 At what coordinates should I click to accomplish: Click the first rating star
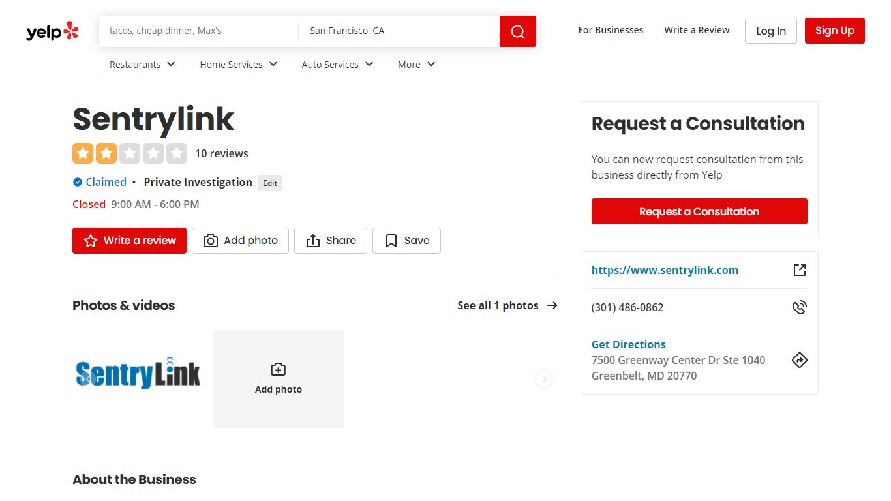(83, 153)
